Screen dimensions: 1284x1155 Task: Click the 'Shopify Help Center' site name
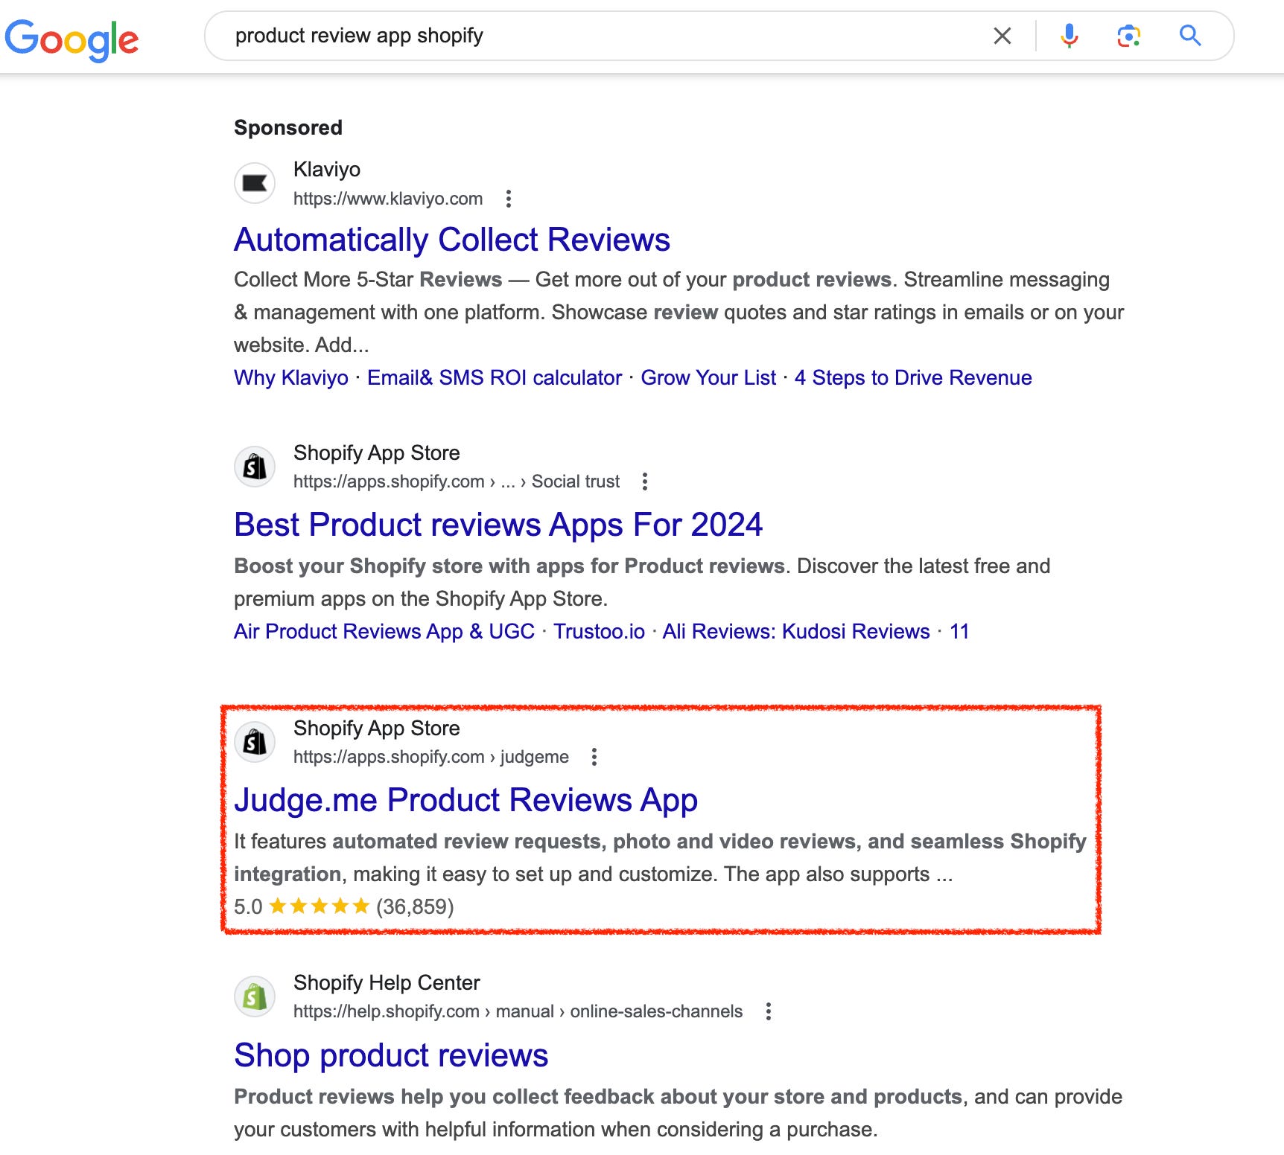387,983
